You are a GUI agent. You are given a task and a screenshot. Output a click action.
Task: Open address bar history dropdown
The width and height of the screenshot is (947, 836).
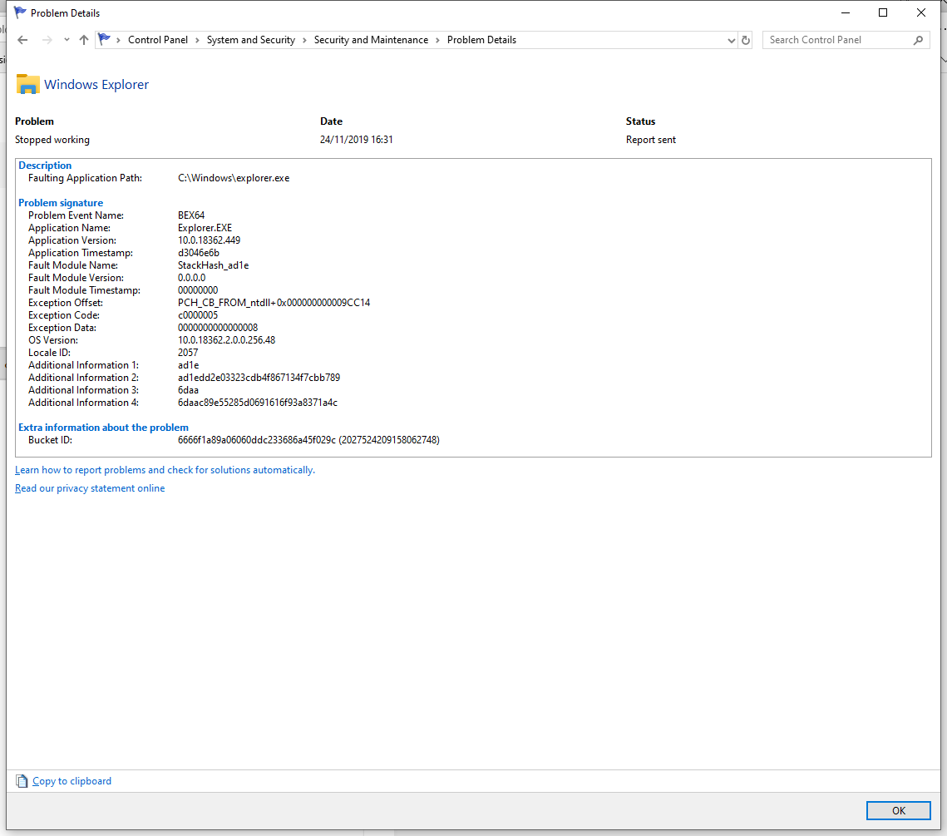[x=732, y=41]
